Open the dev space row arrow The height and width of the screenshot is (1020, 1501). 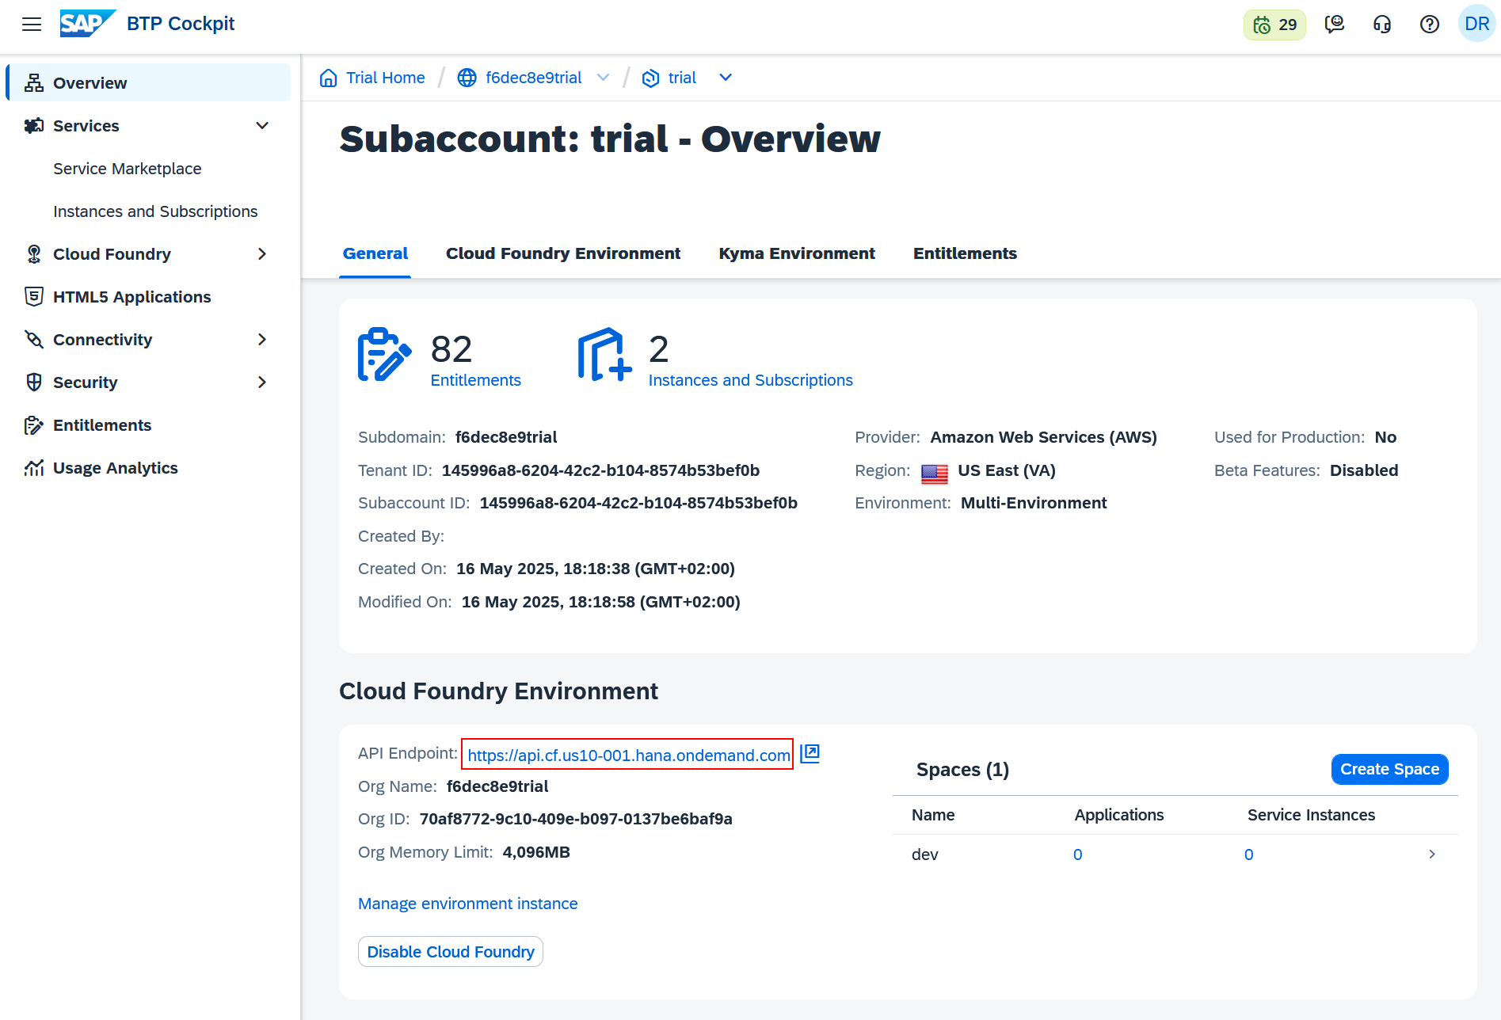[x=1432, y=854]
